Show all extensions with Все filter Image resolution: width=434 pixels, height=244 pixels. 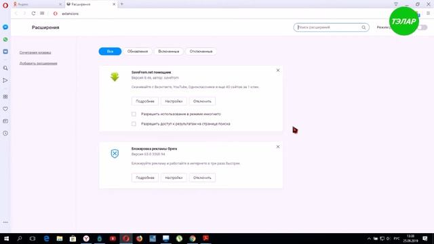coord(110,52)
